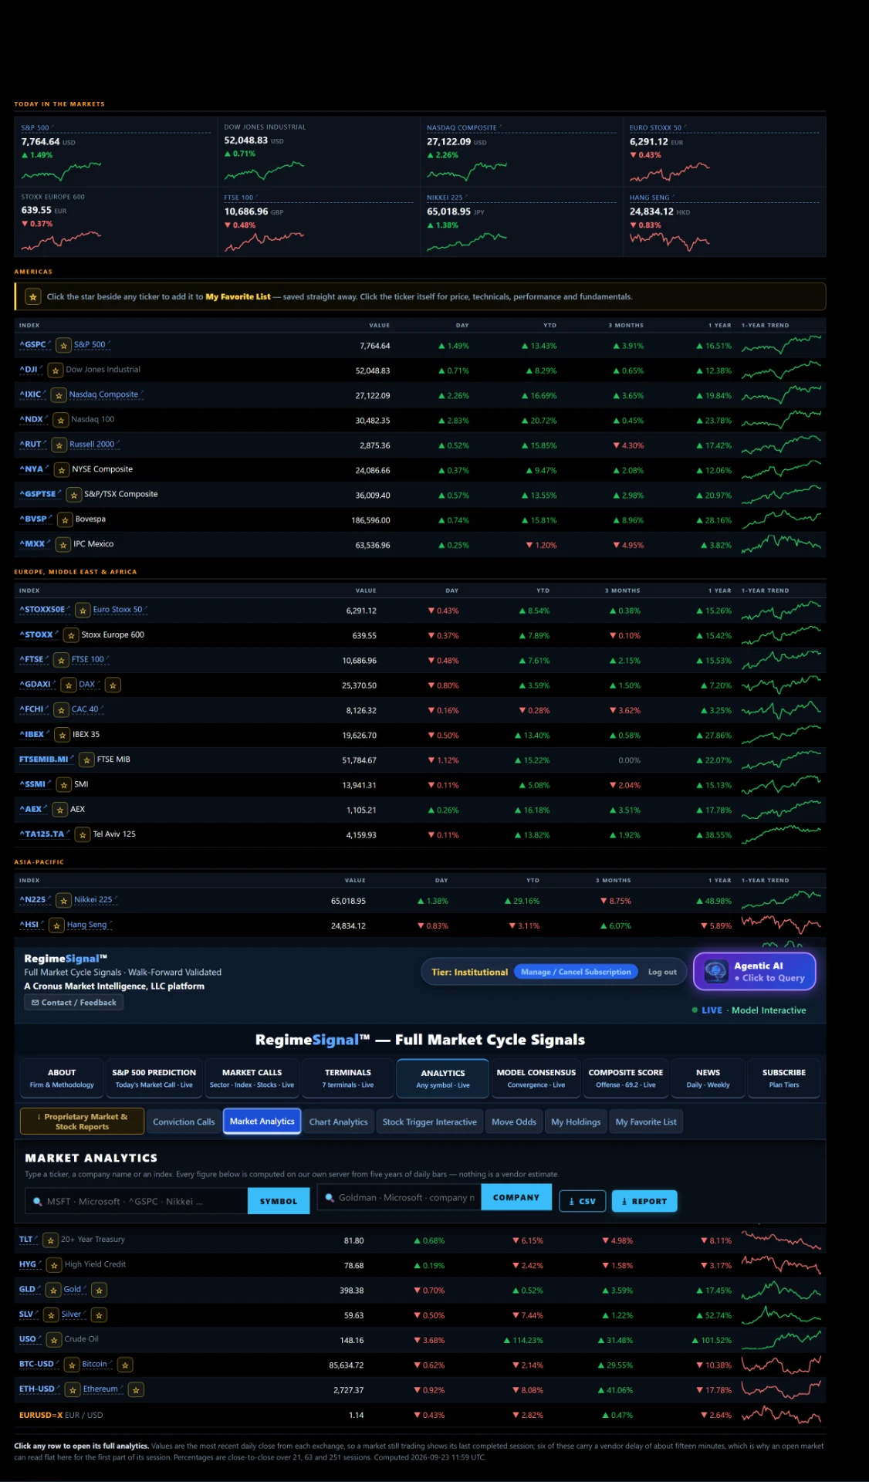Viewport: 869px width, 1482px height.
Task: Mark S&P/TSX Composite as a favorite
Action: [x=74, y=495]
